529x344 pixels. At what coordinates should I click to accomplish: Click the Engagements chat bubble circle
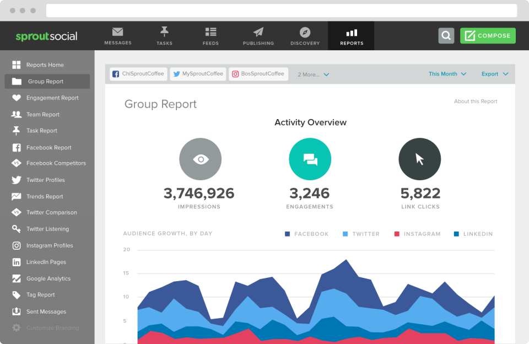[x=310, y=159]
